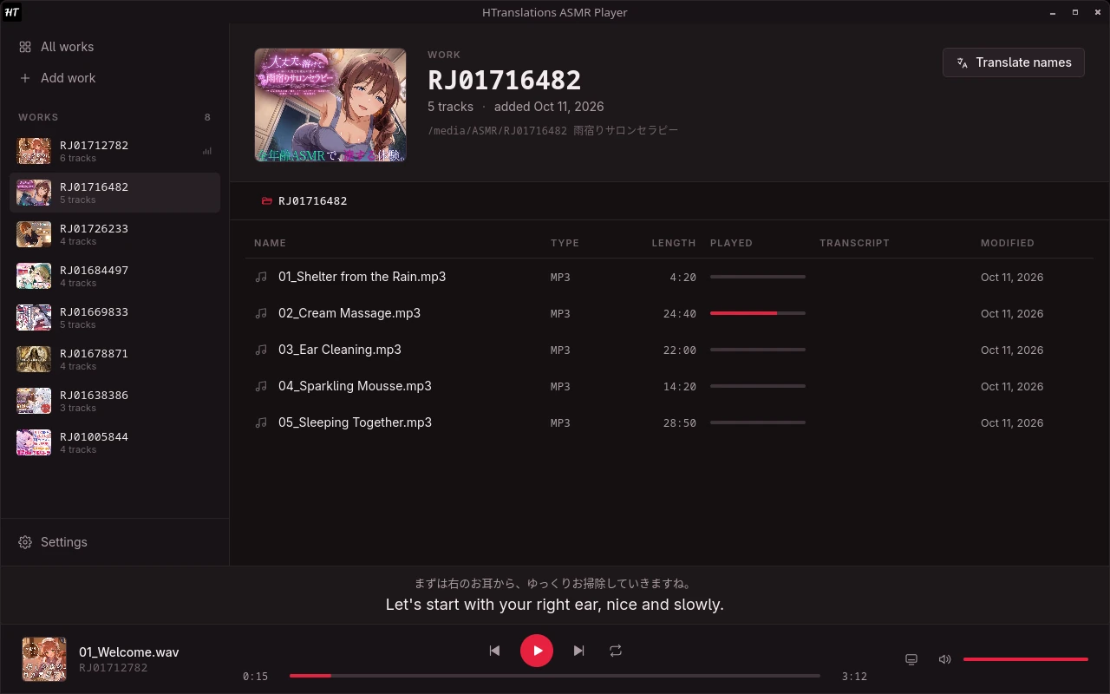Open Settings via the gear icon
Image resolution: width=1110 pixels, height=694 pixels.
[x=25, y=542]
